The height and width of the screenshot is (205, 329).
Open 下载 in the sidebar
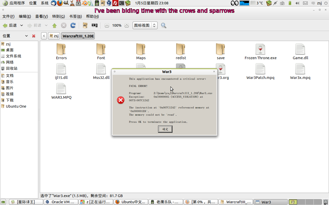coord(10,100)
